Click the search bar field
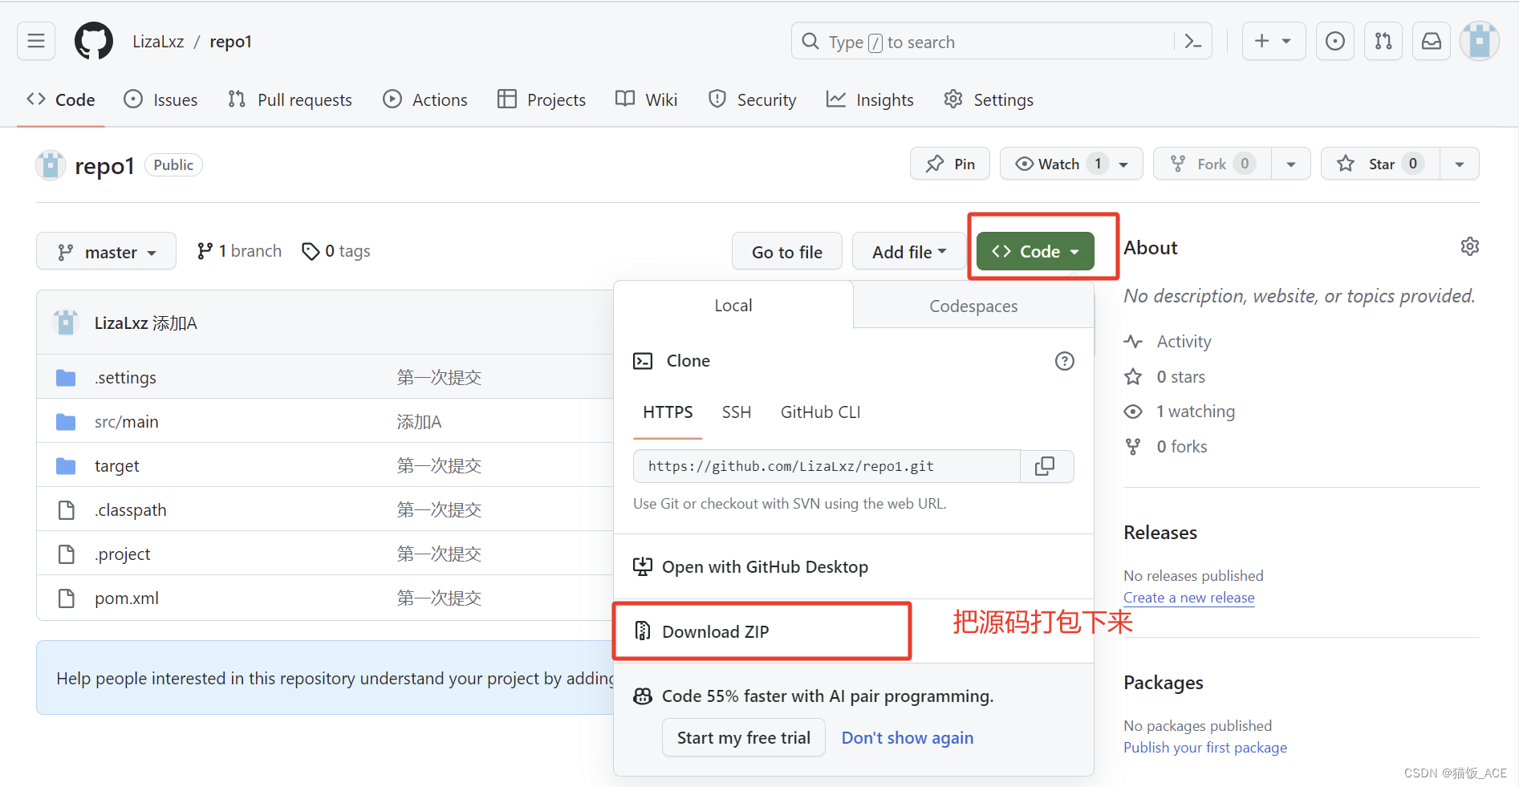Screen dimensions: 1519x787 click(x=1001, y=42)
